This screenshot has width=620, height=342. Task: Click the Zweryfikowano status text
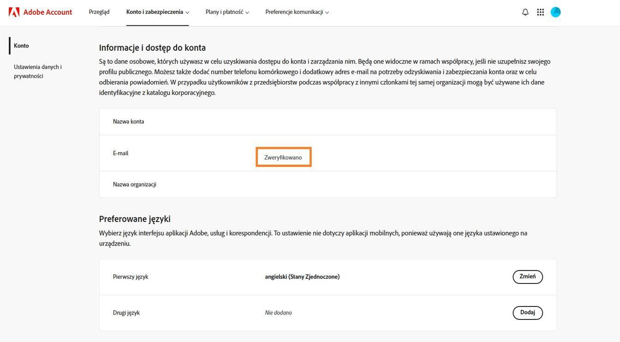[283, 158]
